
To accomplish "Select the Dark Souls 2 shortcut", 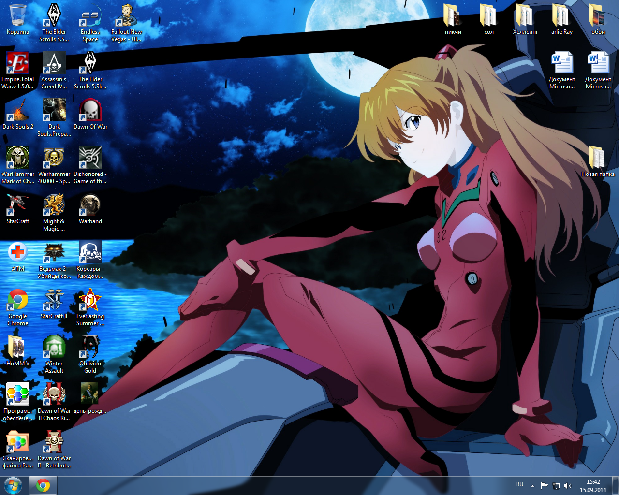I will pos(18,114).
